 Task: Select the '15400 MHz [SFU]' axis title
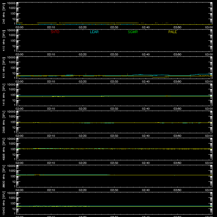coord(4,203)
